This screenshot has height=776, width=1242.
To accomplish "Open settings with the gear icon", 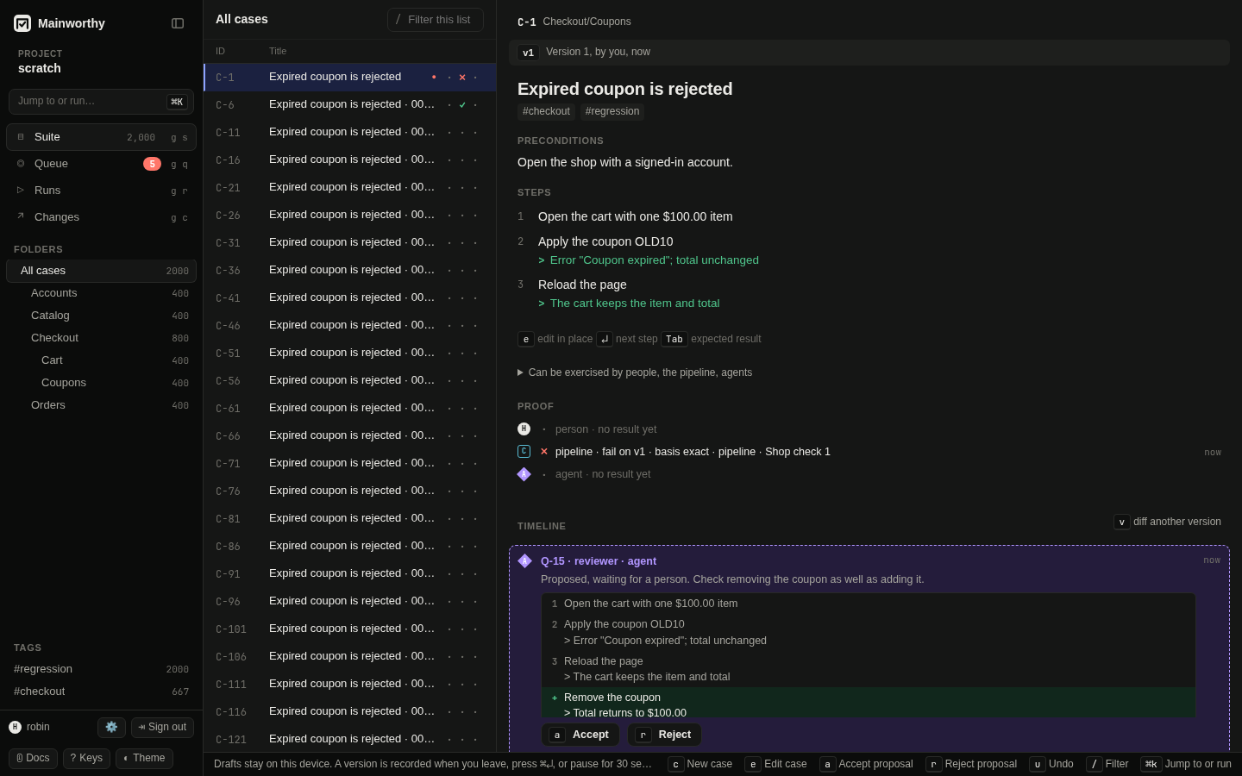I will click(x=111, y=727).
